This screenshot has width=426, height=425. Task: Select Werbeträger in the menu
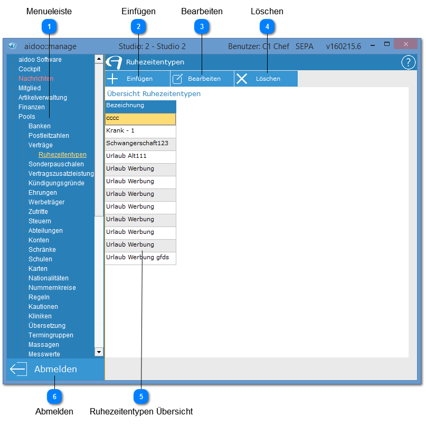coord(46,202)
